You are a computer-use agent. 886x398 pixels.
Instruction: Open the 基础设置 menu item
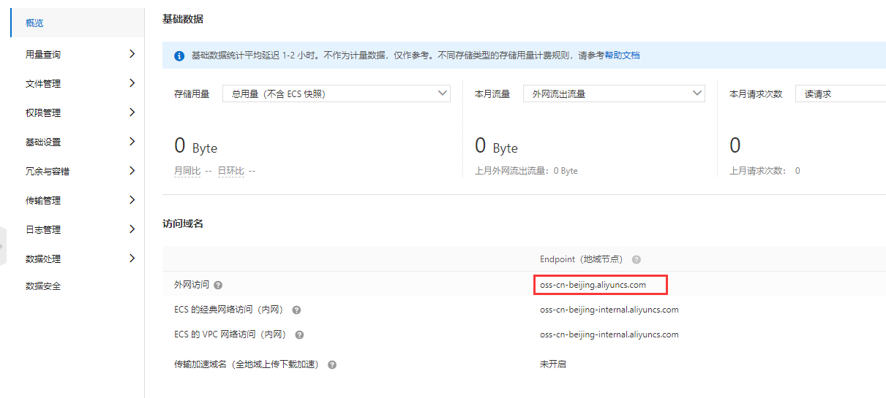tap(78, 142)
